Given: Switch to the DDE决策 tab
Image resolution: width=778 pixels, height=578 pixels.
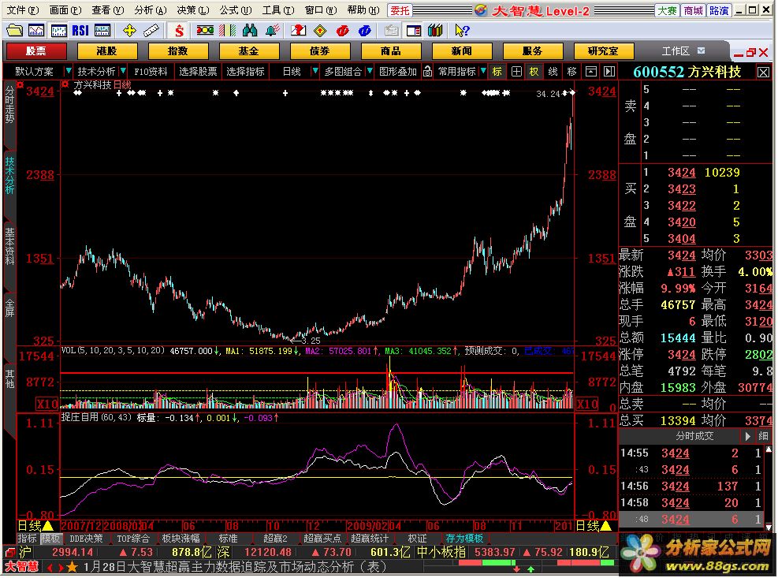Looking at the screenshot, I should point(87,539).
